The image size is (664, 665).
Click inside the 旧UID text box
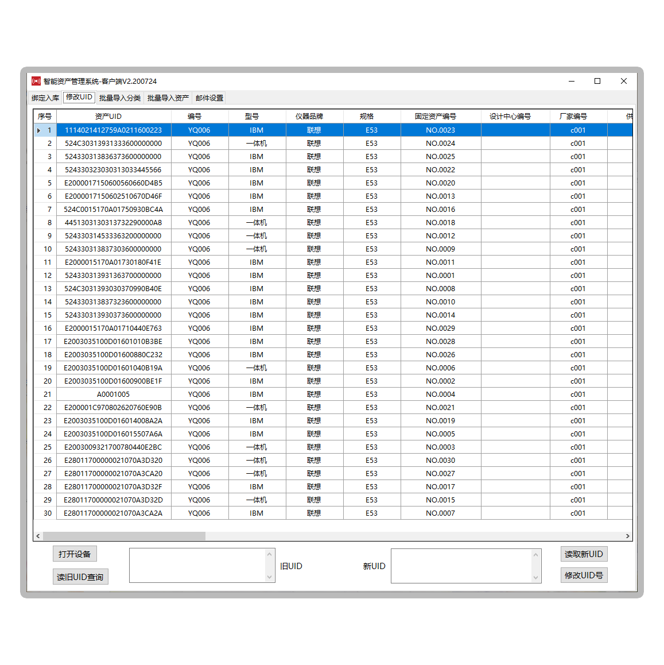[x=197, y=566]
